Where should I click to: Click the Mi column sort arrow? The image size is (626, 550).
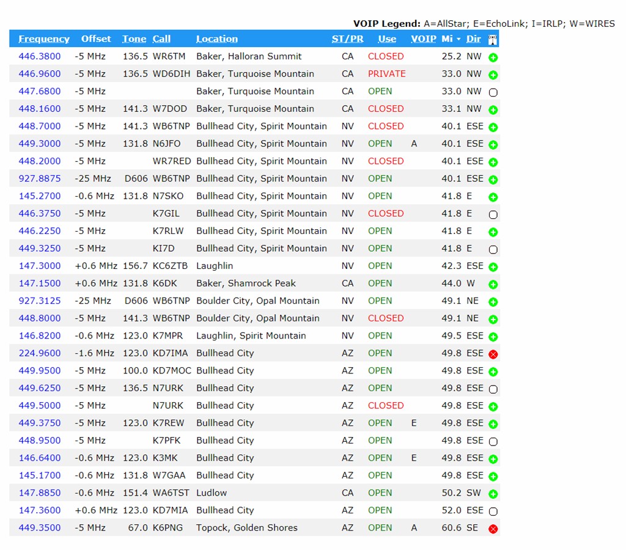point(458,39)
